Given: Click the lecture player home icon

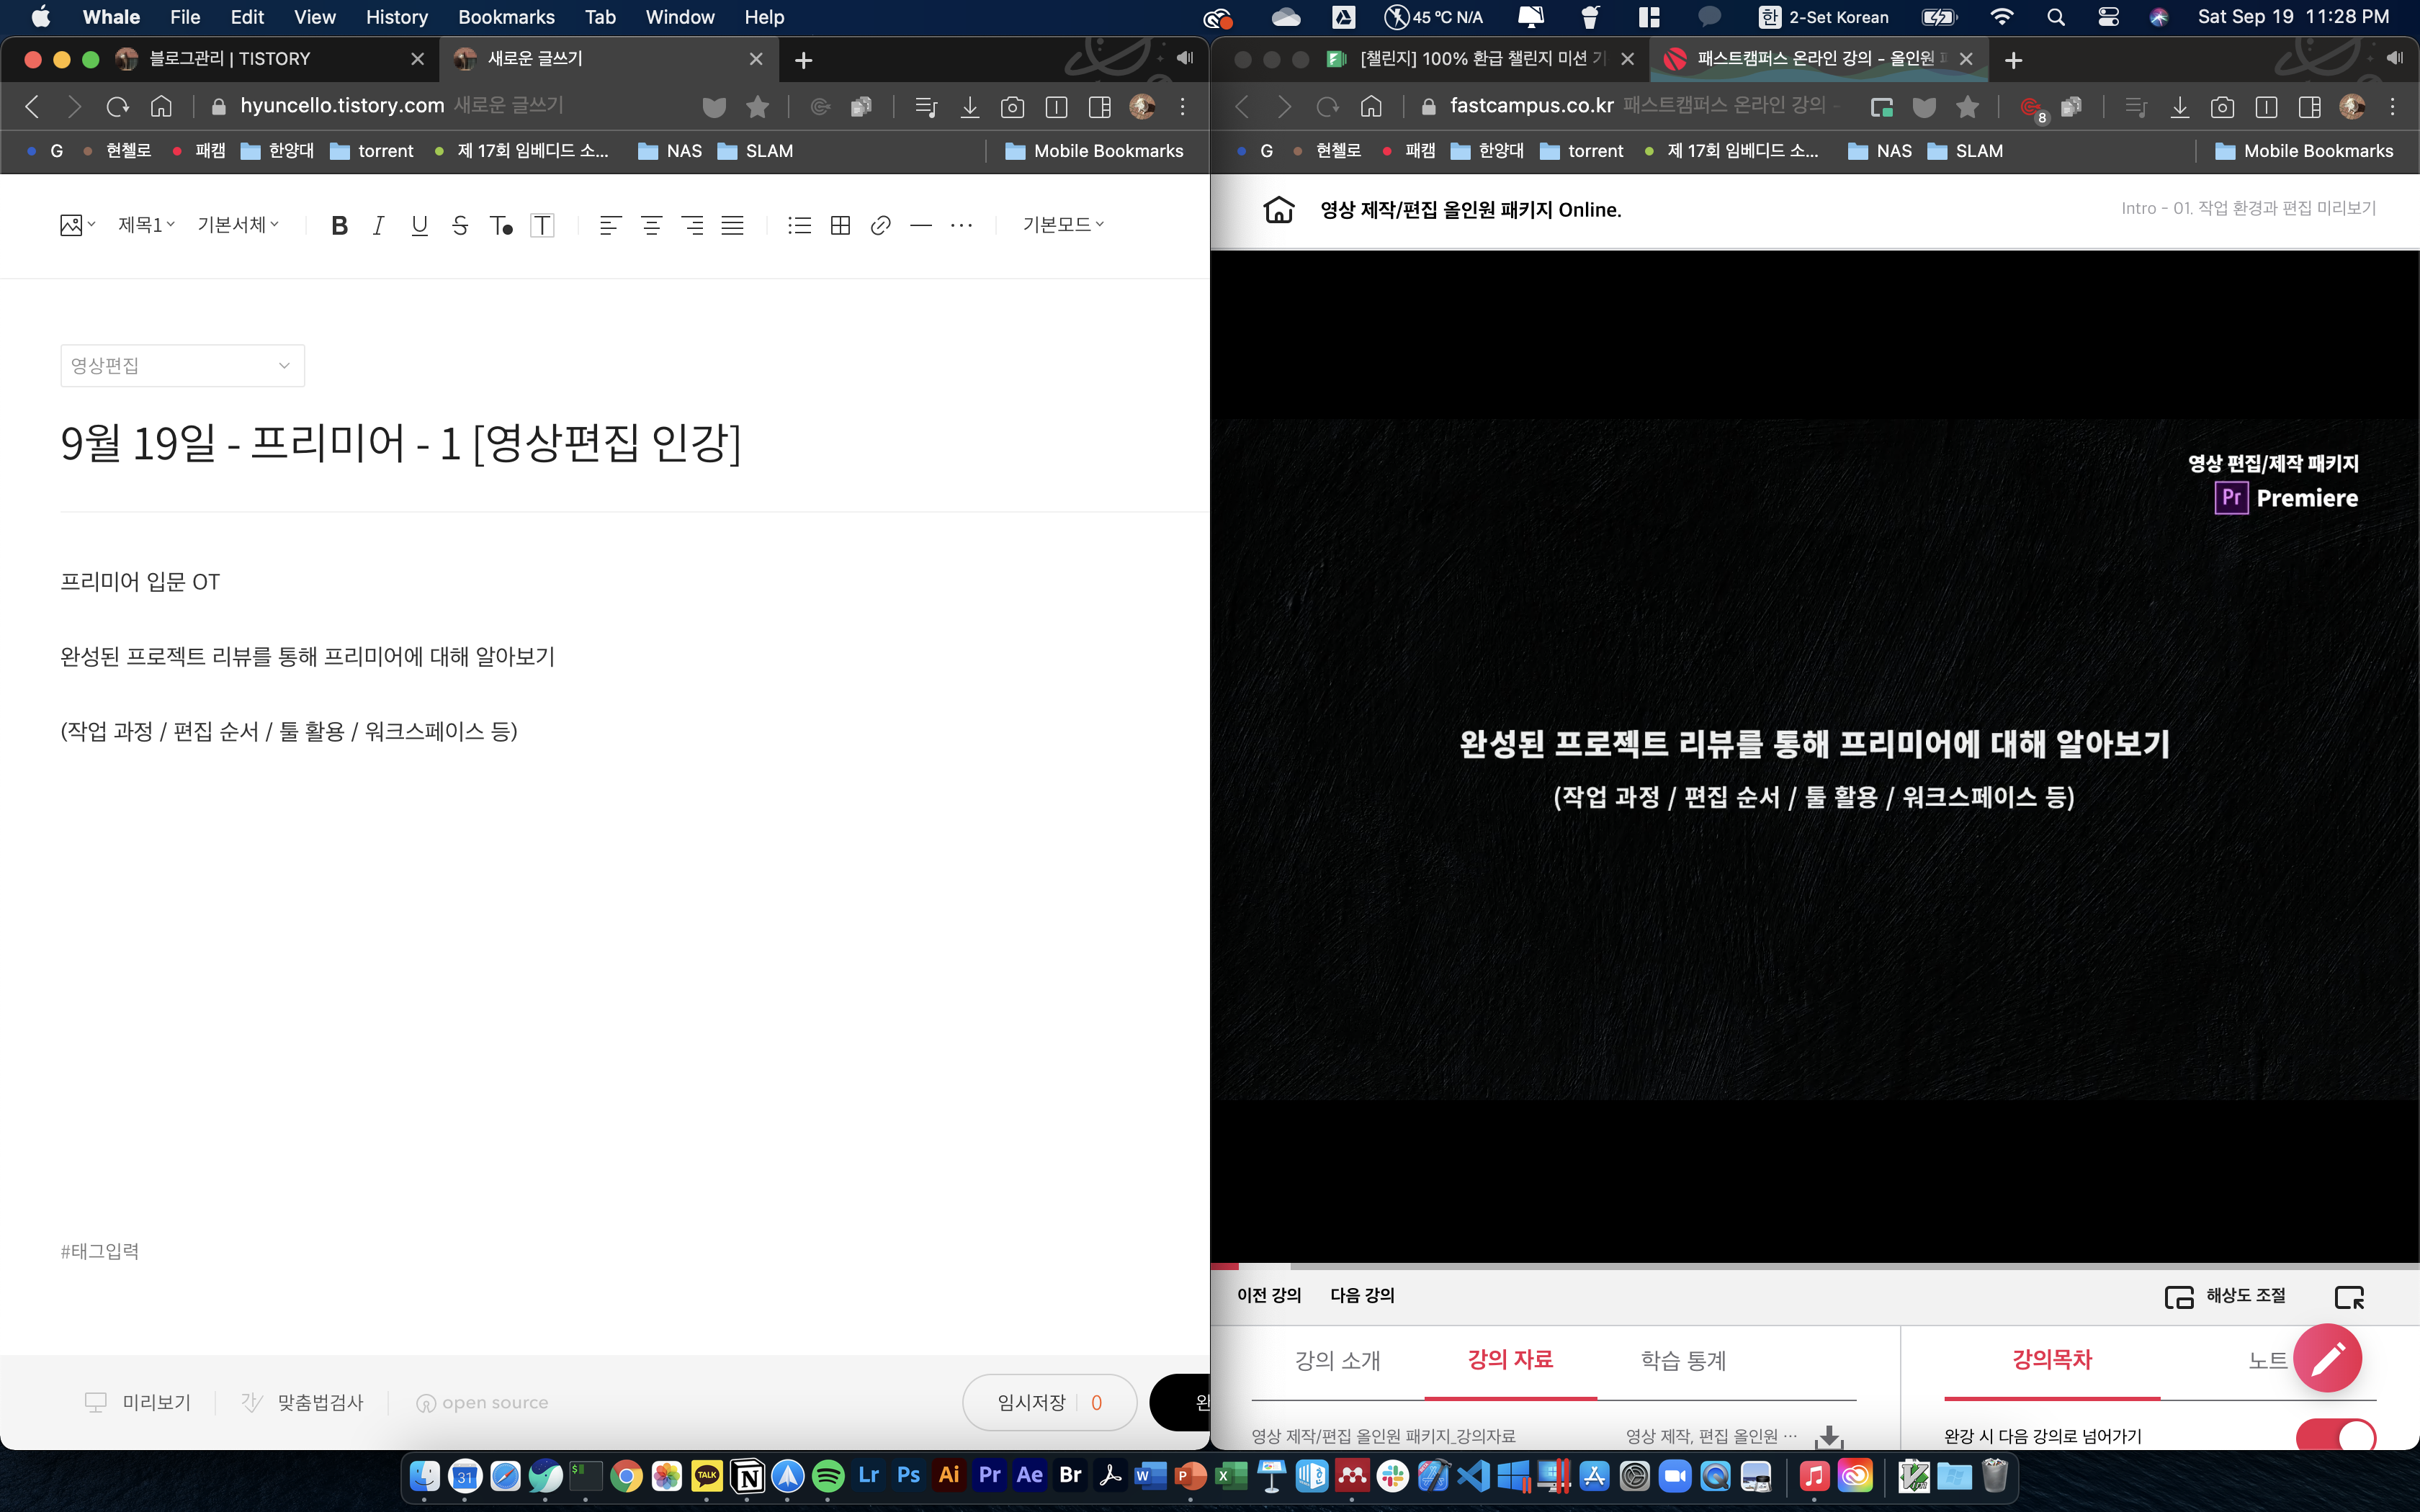Looking at the screenshot, I should pos(1278,210).
